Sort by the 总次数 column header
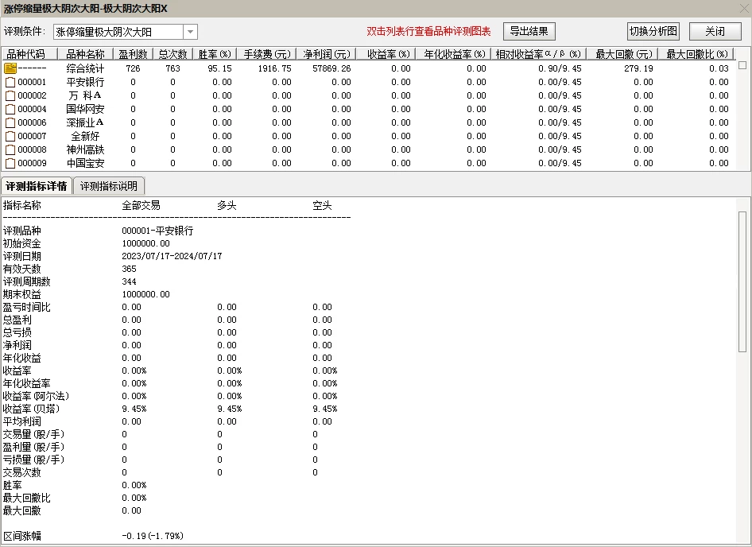Screen dimensions: 752x547 (x=172, y=54)
